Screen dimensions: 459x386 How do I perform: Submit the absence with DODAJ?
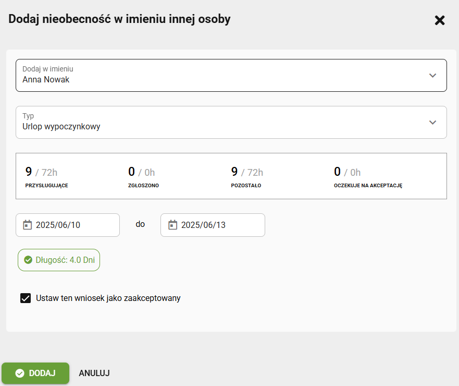(35, 373)
